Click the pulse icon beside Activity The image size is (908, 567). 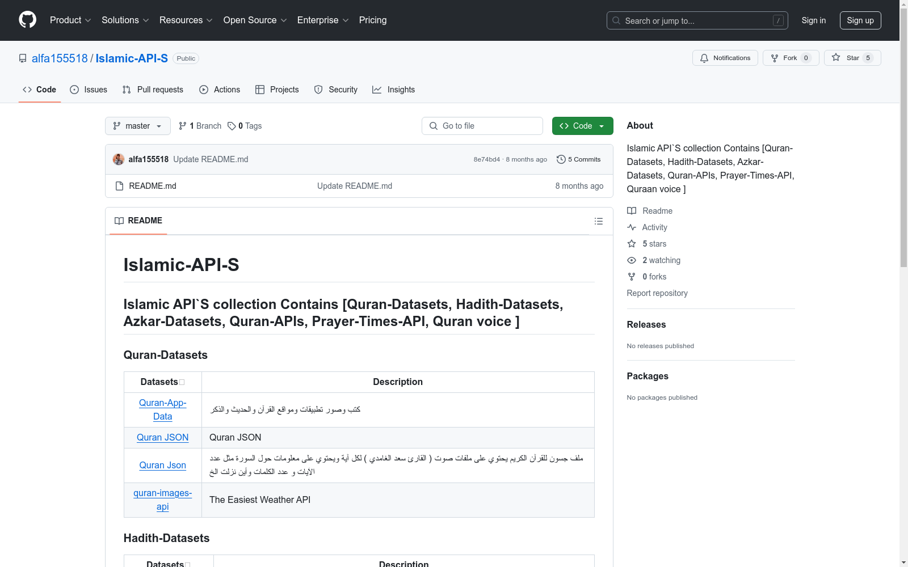pos(632,227)
